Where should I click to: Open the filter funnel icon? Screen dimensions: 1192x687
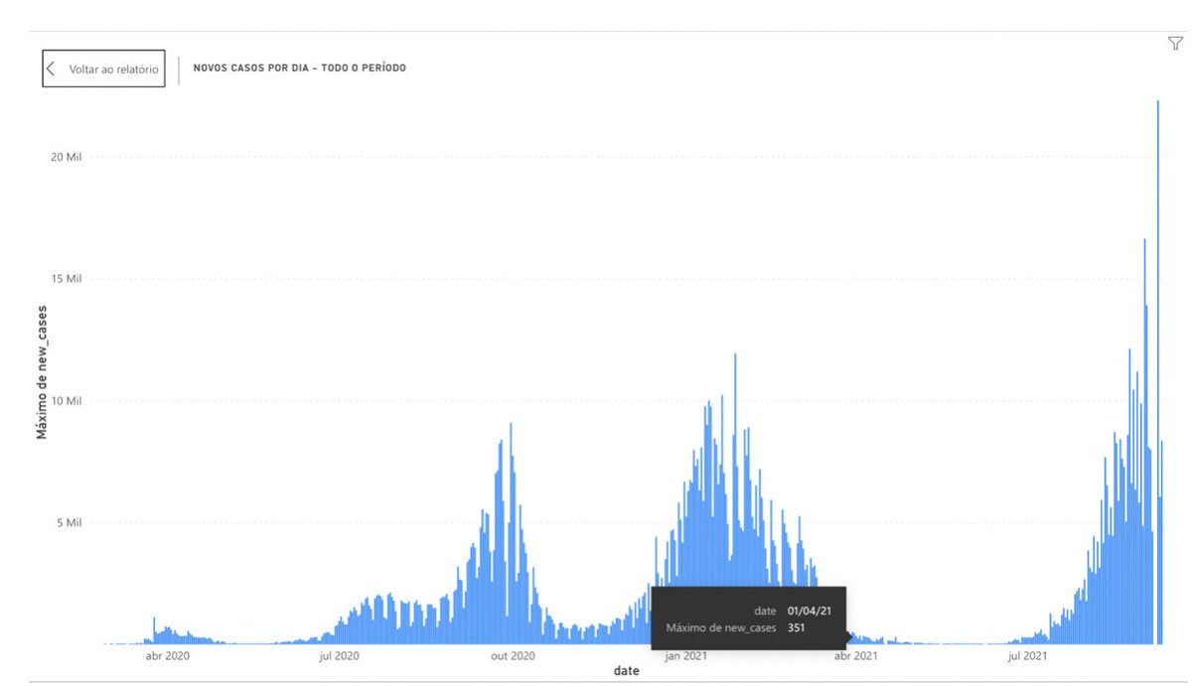click(1175, 44)
